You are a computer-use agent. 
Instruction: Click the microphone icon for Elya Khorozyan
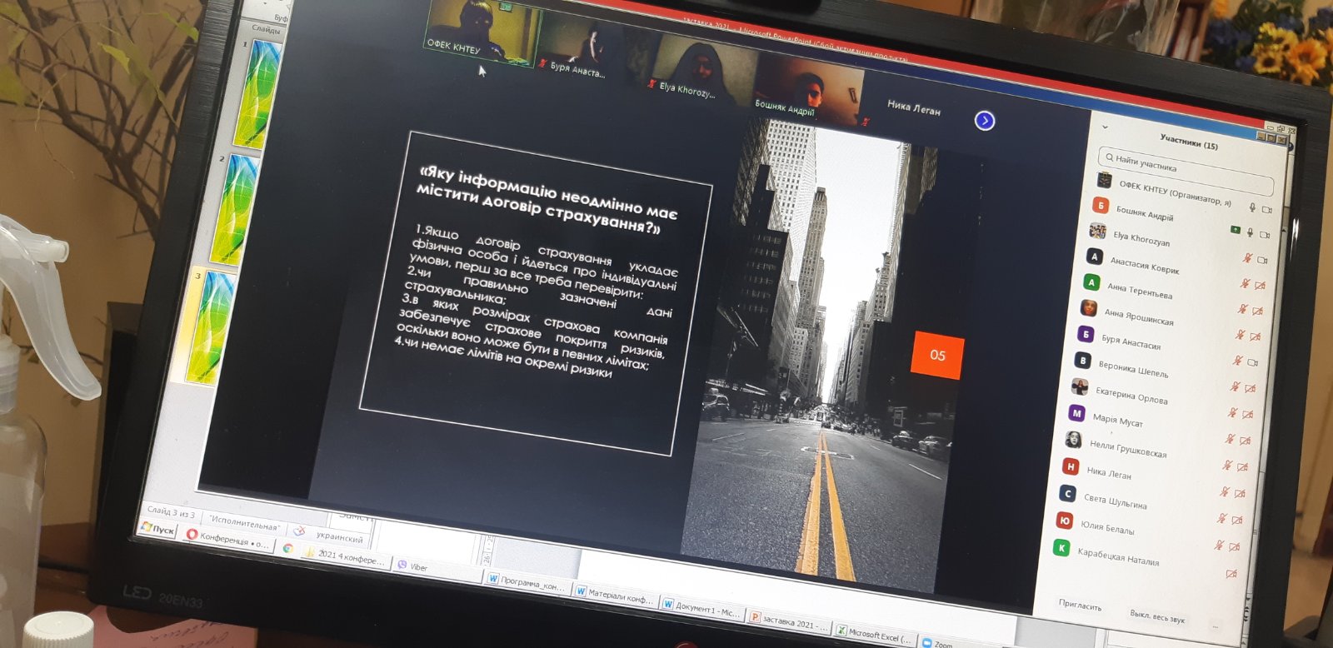[1250, 232]
